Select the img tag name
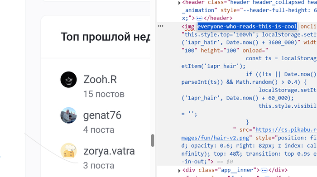 coord(190,26)
